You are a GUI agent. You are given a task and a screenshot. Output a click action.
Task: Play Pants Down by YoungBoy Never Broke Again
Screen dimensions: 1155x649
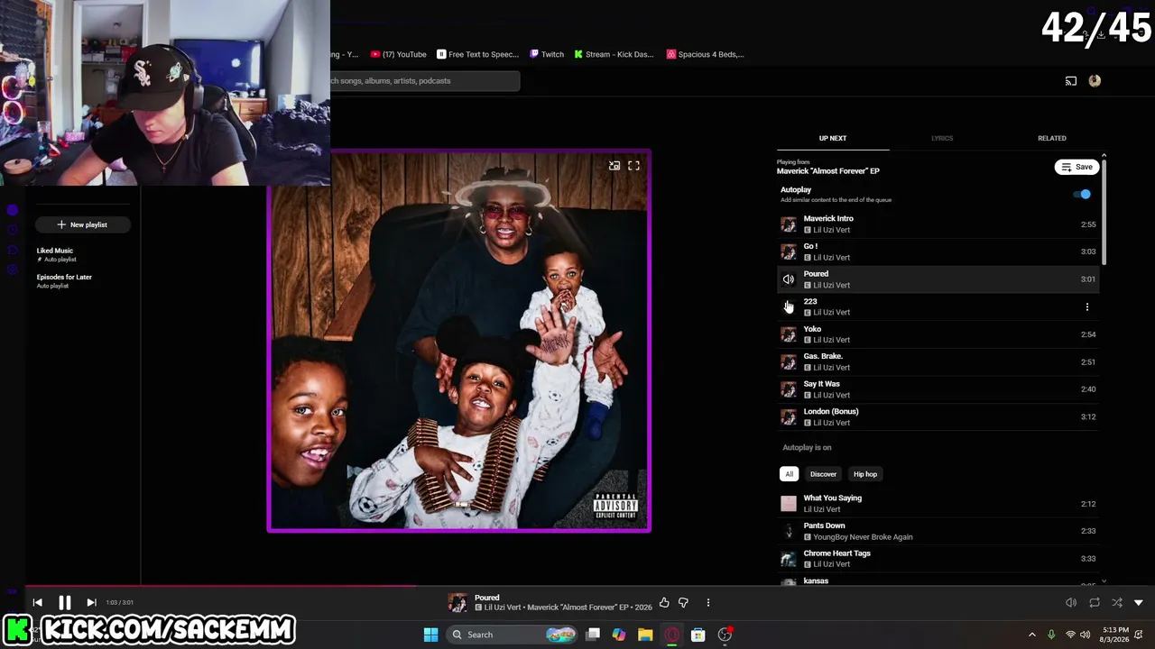point(938,531)
